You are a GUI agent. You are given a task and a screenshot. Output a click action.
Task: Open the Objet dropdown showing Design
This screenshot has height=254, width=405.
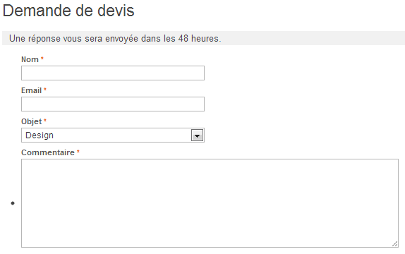point(113,135)
